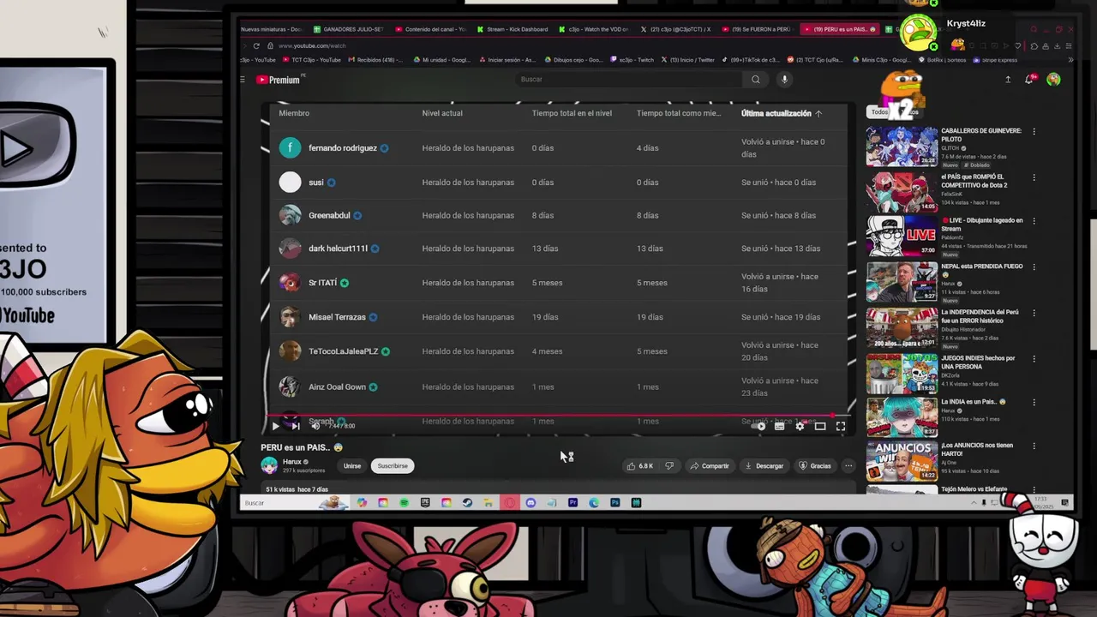Open options menu for INDEPENDENCIA del Perú video

[x=1034, y=314]
